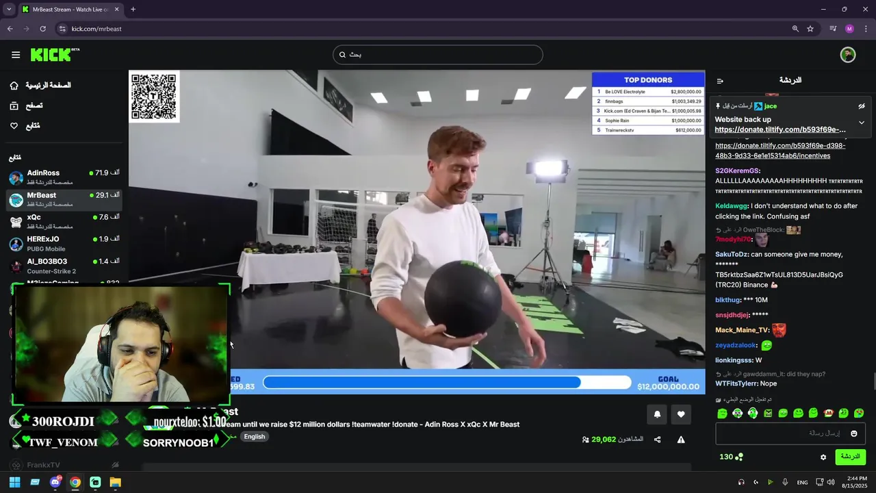Close the MrBeast Stream tab
Viewport: 876px width, 493px height.
[116, 9]
